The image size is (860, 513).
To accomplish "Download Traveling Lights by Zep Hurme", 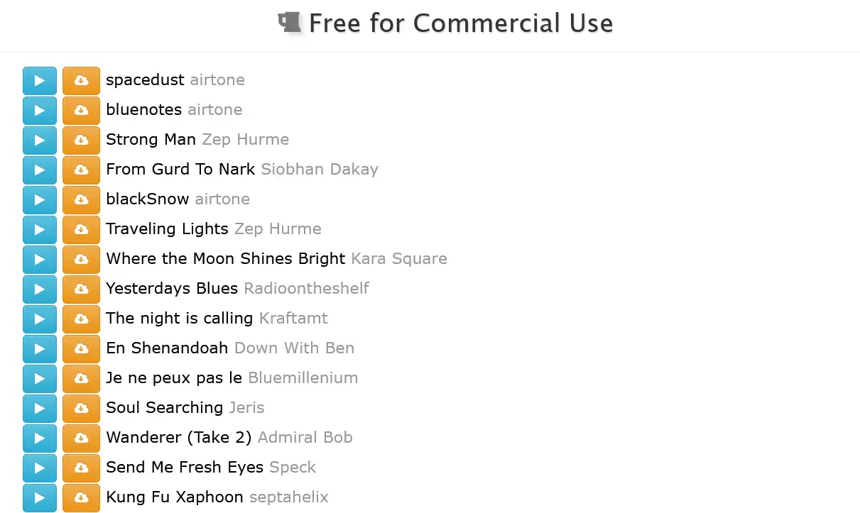I will click(81, 230).
